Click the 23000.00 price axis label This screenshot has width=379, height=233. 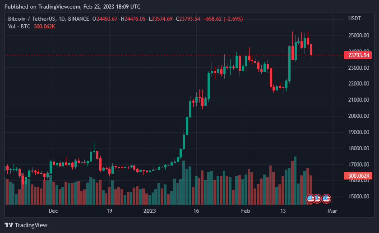[358, 68]
